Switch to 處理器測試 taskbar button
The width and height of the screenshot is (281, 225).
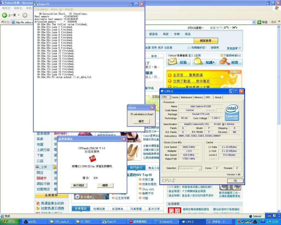(139, 222)
